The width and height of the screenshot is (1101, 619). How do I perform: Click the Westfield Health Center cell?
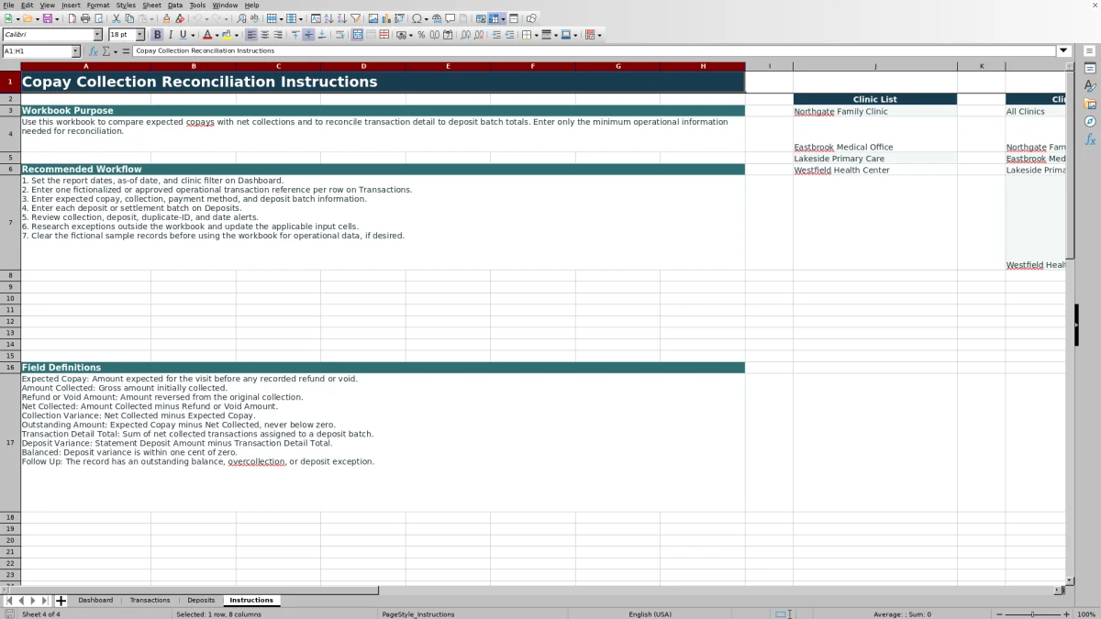click(875, 171)
